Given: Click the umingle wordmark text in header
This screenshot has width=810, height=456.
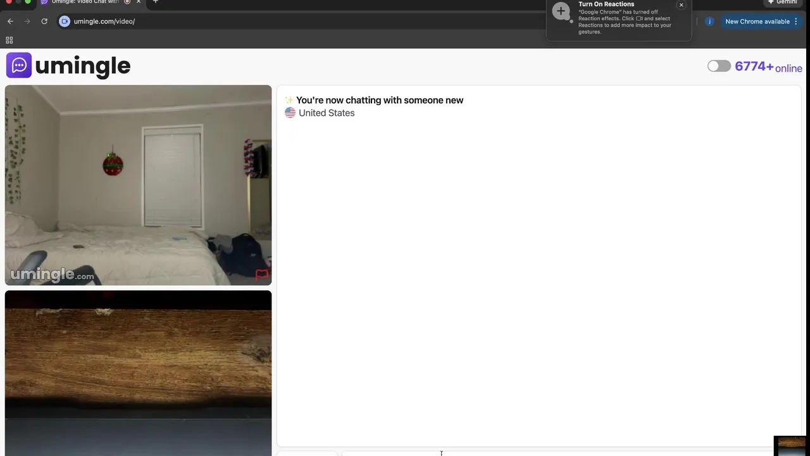Looking at the screenshot, I should [83, 66].
